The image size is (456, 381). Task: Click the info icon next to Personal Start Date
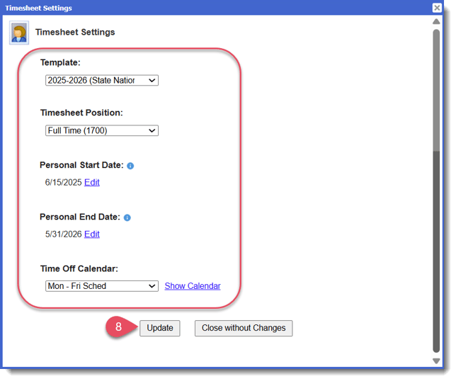point(130,166)
